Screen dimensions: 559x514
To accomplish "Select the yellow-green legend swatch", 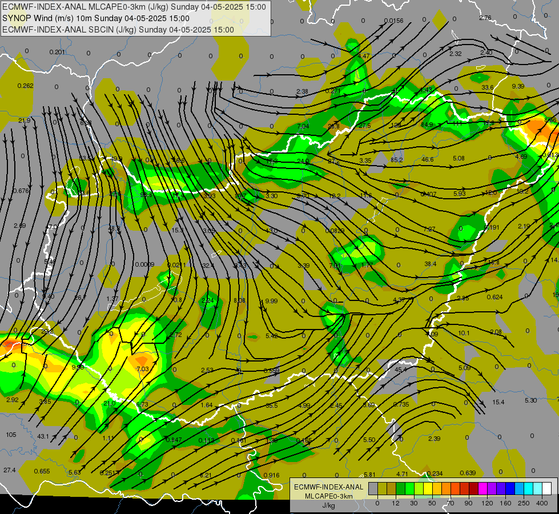I will tap(419, 488).
